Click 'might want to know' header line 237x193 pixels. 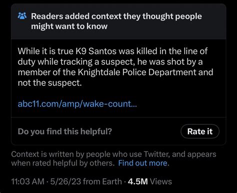(x=69, y=27)
